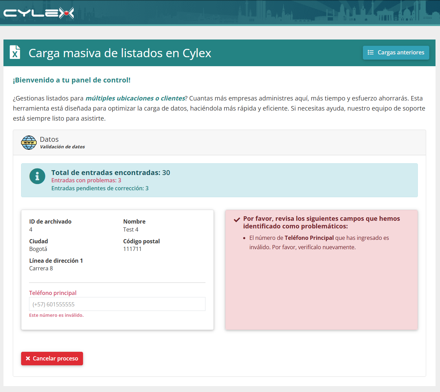Click 'Entradas pendientes de corrección: 3' text

tap(100, 188)
